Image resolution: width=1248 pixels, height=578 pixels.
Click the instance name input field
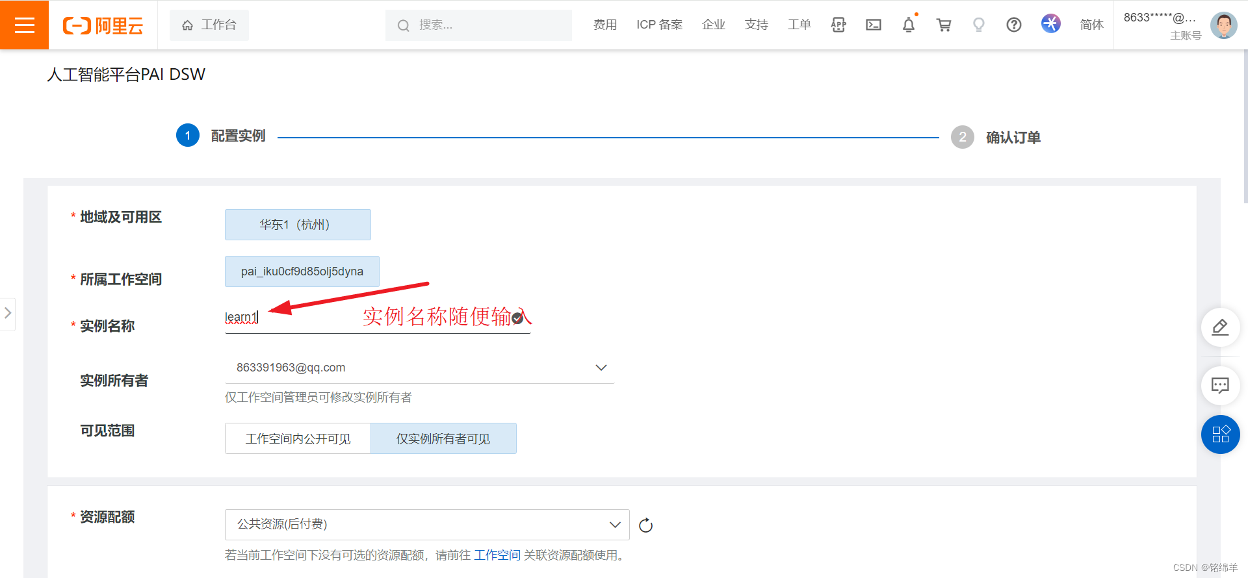378,318
